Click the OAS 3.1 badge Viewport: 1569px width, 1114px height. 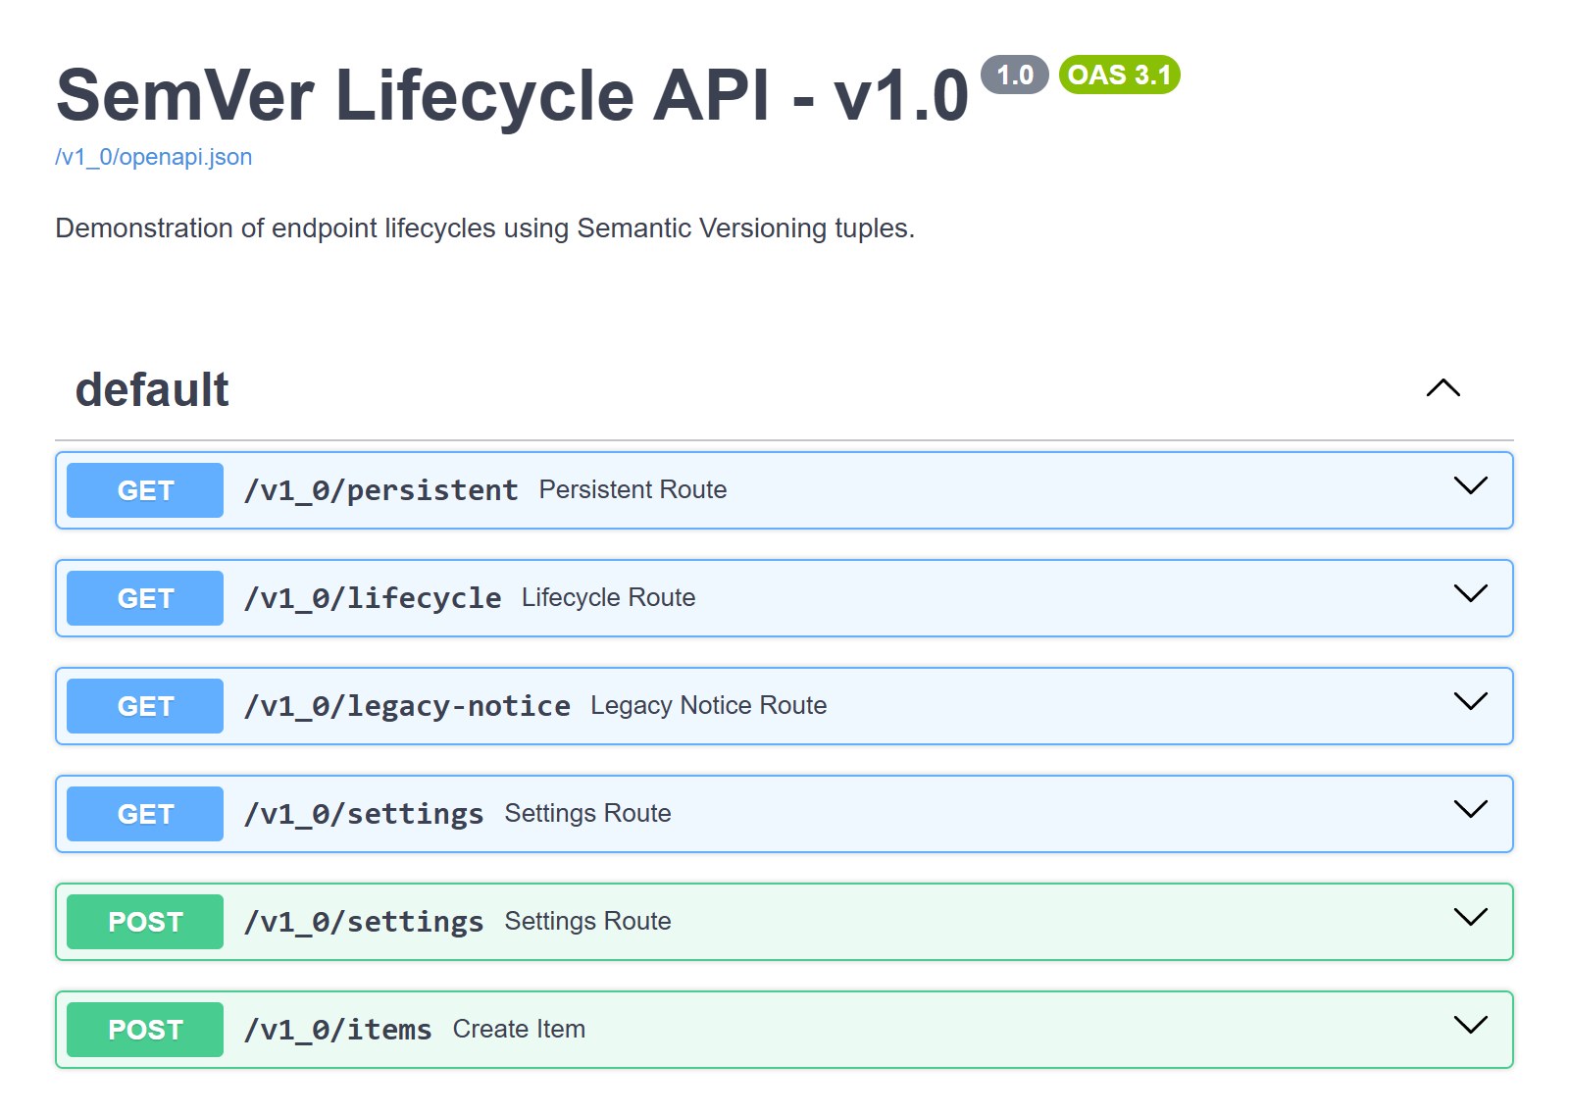(x=1119, y=75)
